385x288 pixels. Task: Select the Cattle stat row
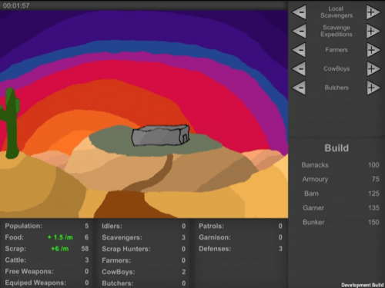click(47, 260)
